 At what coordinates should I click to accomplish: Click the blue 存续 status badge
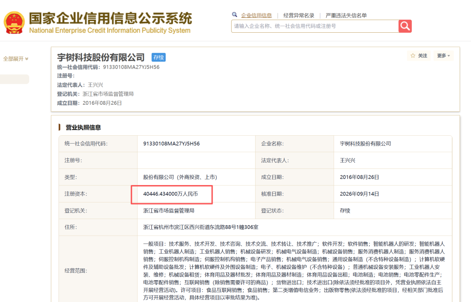coord(159,58)
